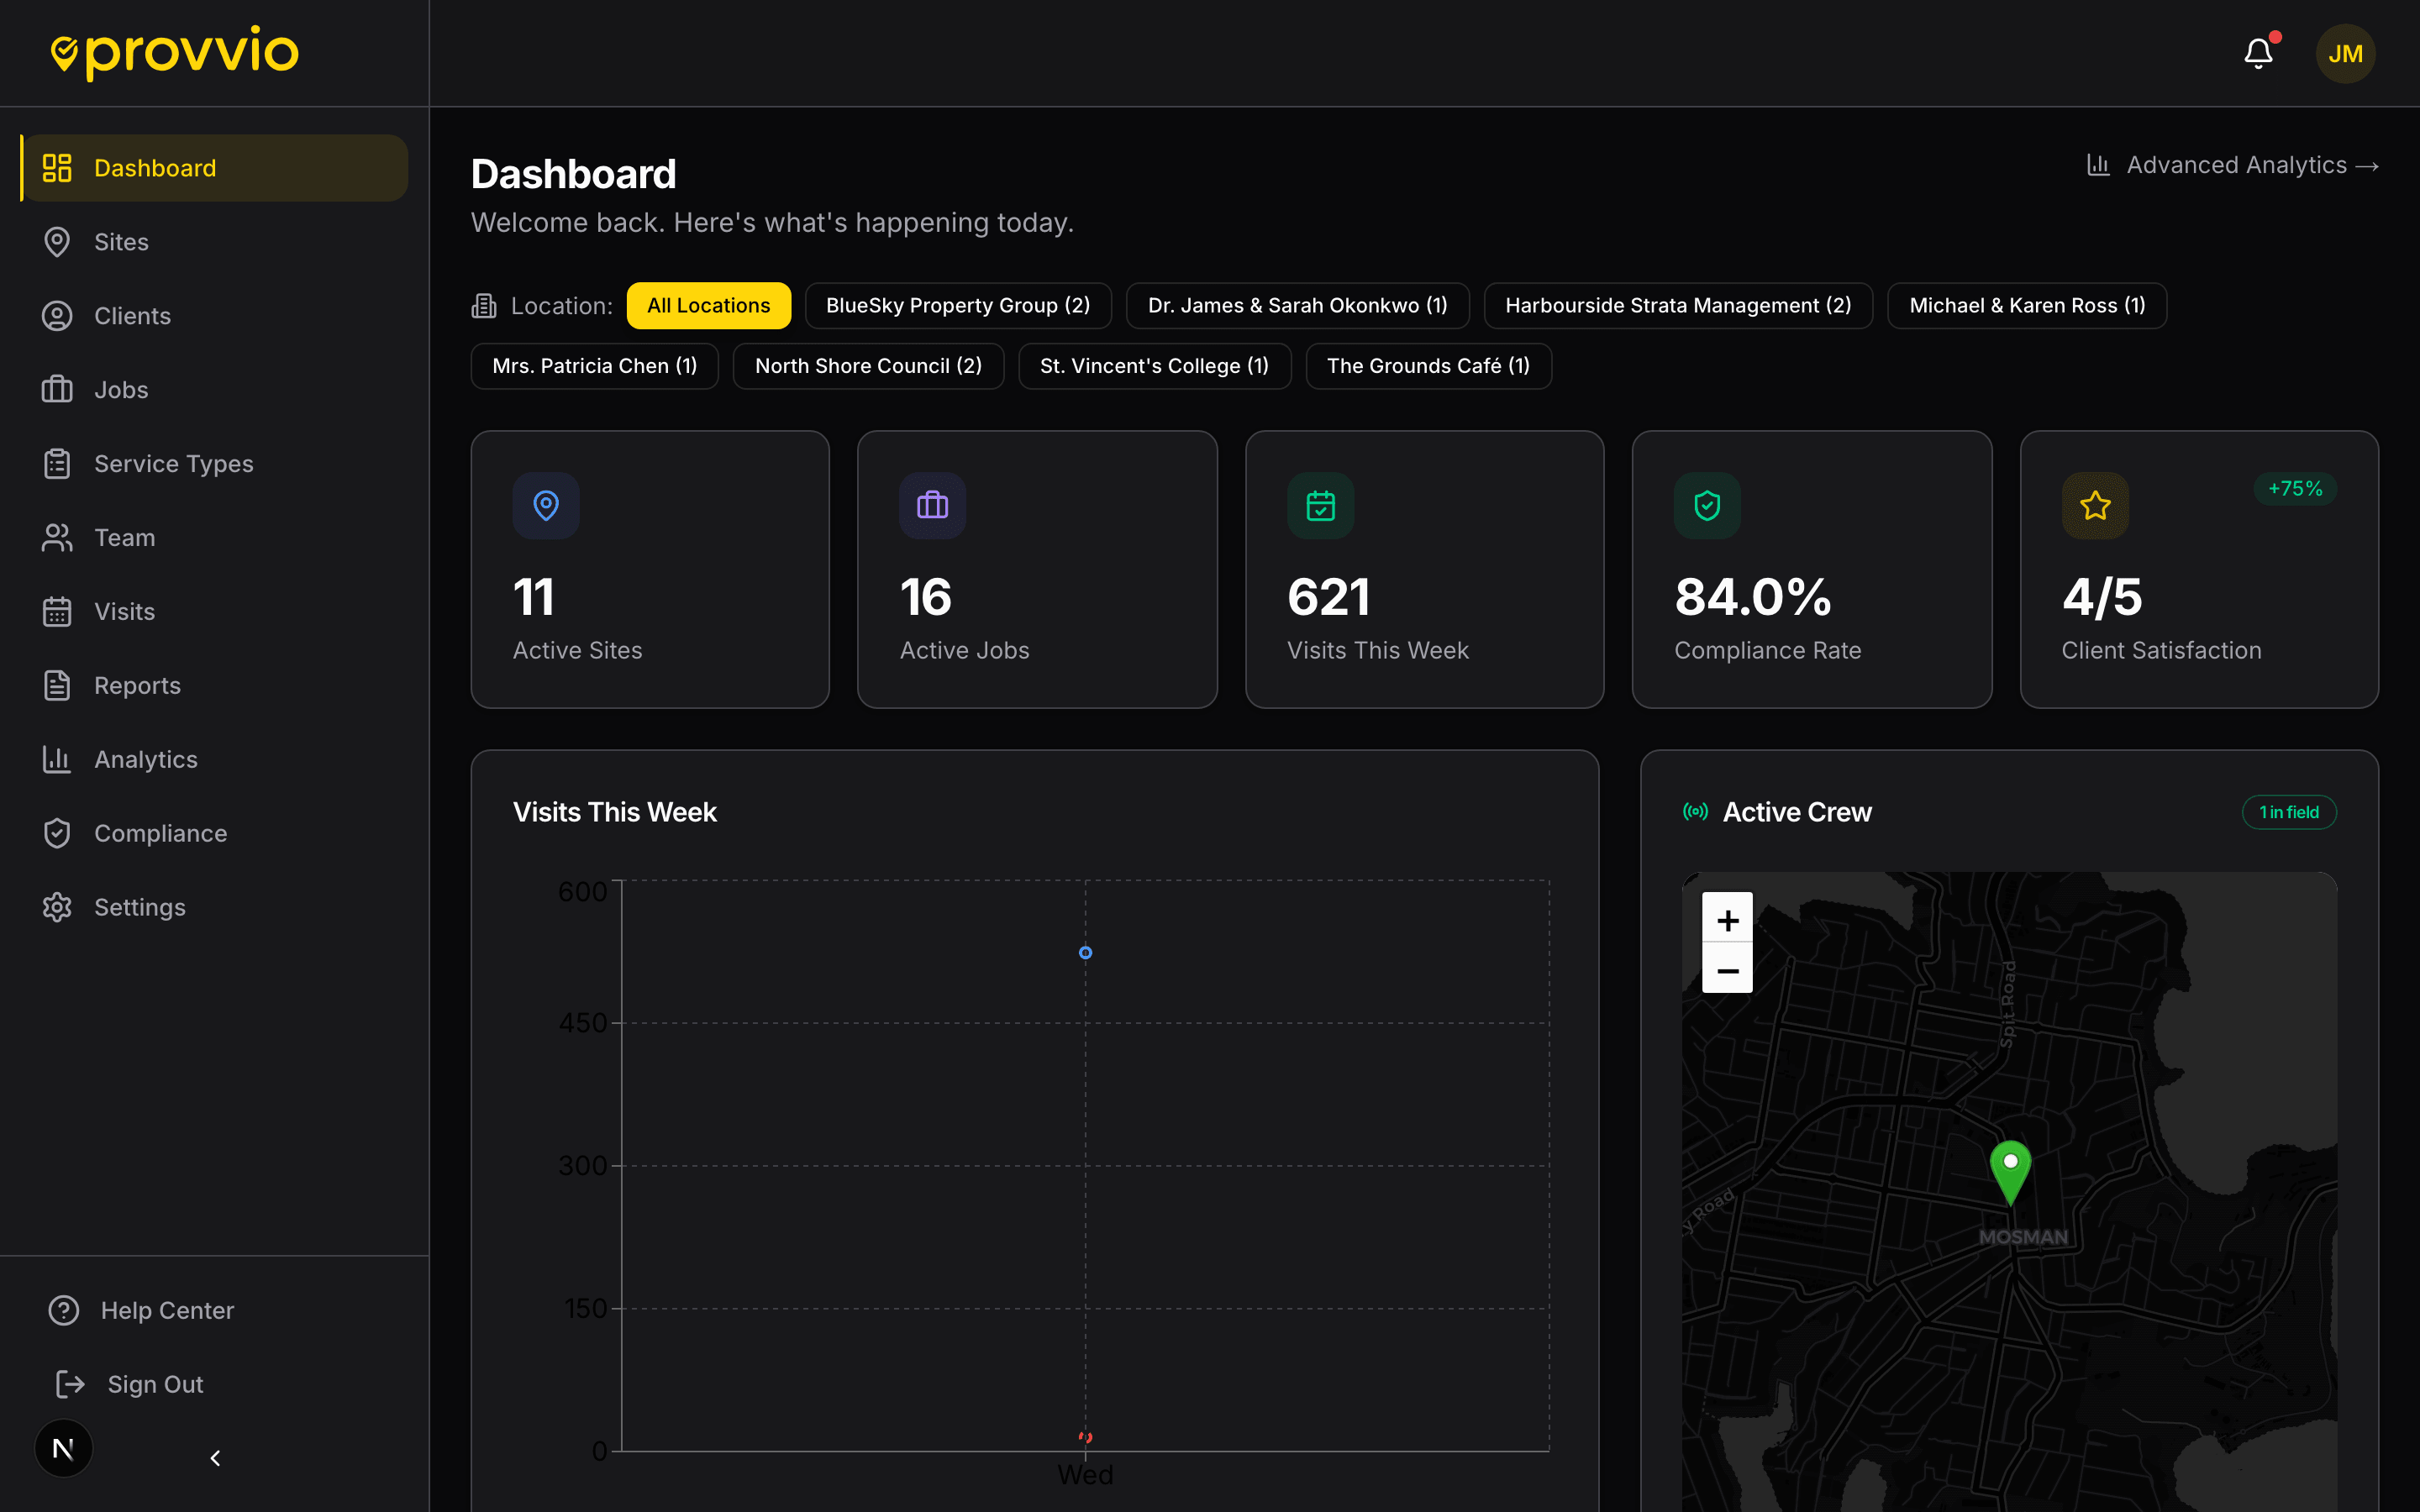Viewport: 2420px width, 1512px height.
Task: Toggle The Grounds Café filter
Action: (1428, 365)
